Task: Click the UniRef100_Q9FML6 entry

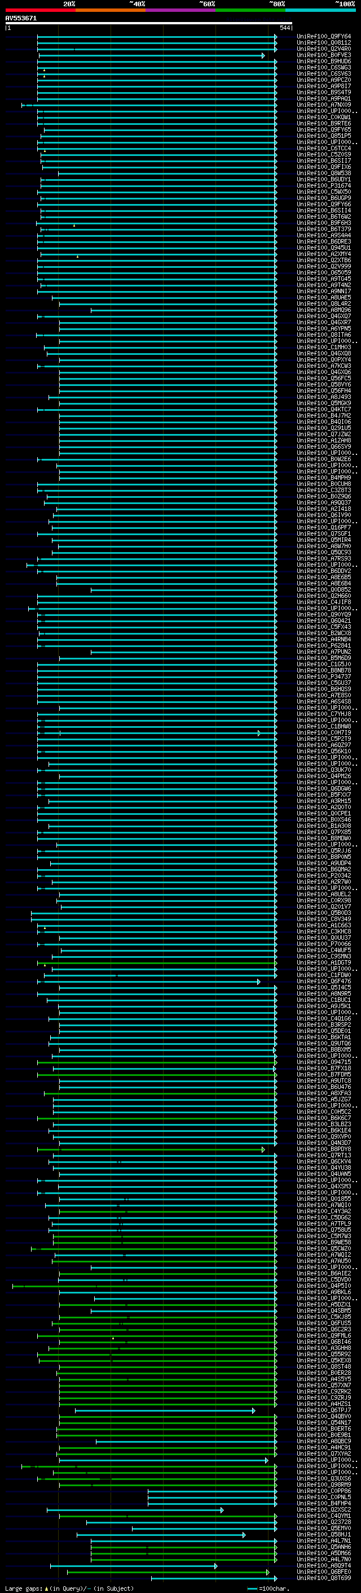Action: (324, 1336)
